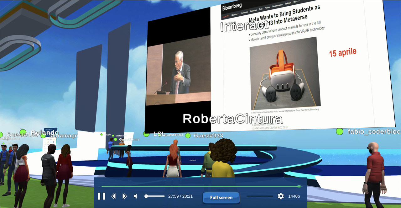Select the RobertaCintura name label
Image resolution: width=401 pixels, height=208 pixels.
coord(232,119)
